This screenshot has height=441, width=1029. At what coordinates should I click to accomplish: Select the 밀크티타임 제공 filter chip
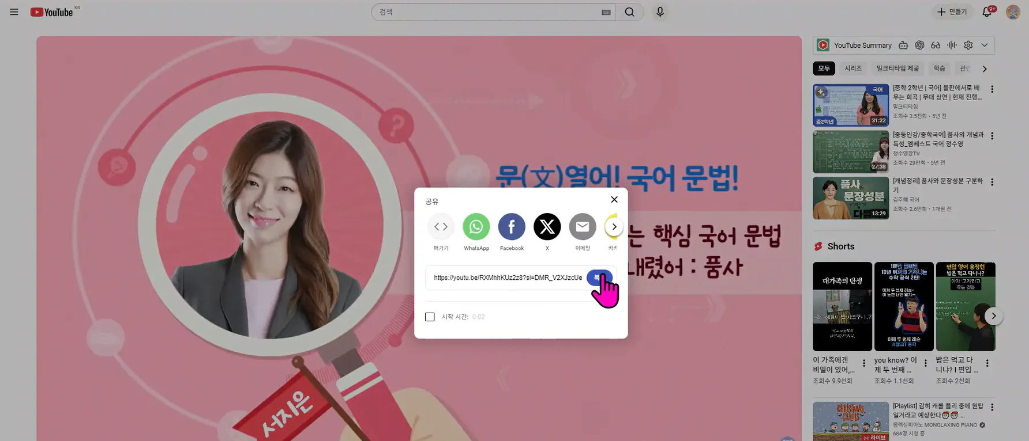(x=897, y=69)
